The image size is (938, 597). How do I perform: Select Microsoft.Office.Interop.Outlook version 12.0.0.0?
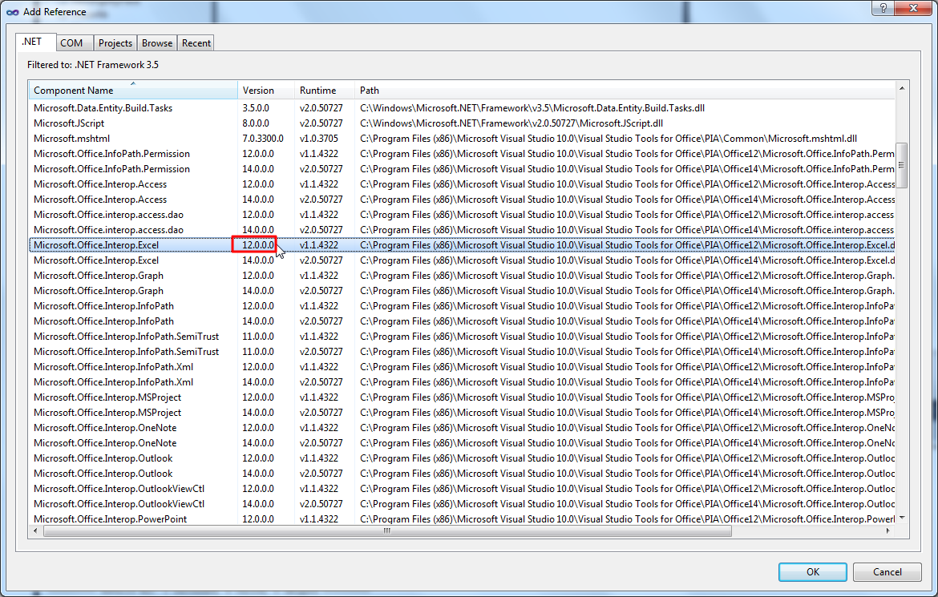(x=462, y=459)
